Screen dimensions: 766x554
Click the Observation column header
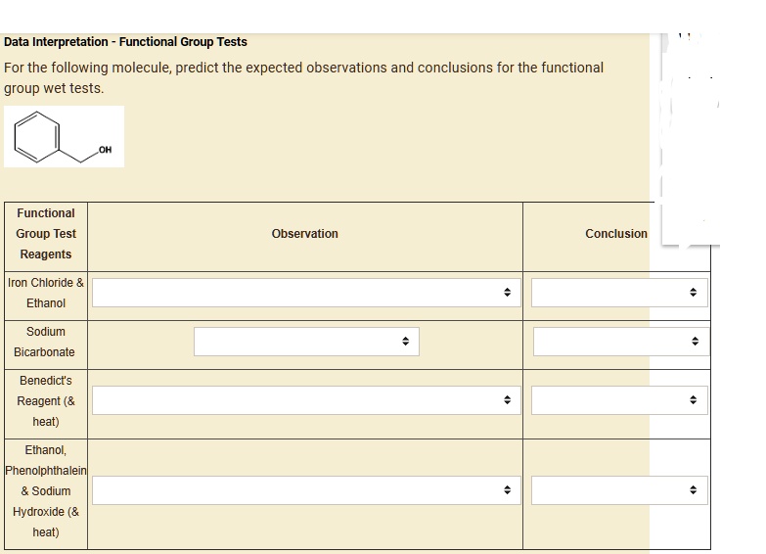tap(305, 234)
